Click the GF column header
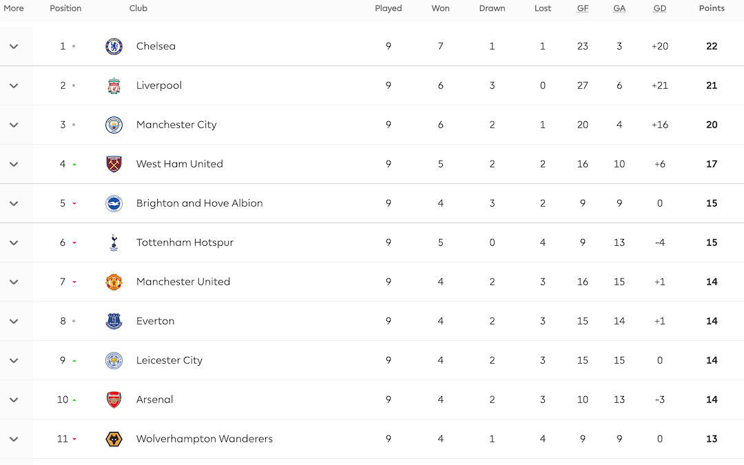Screen dimensions: 744x465 coord(583,8)
